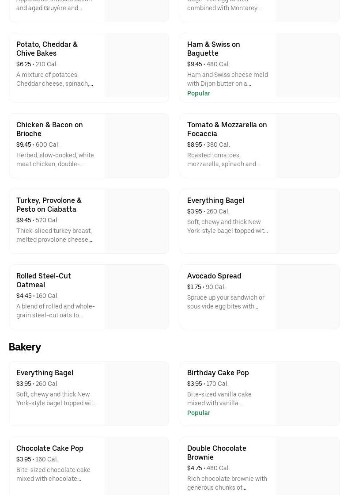Click the Birthday Cake Pop image
The image size is (355, 495).
pyautogui.click(x=308, y=393)
